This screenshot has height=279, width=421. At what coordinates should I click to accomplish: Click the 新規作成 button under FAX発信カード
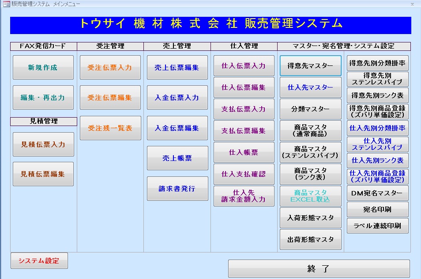[x=43, y=68]
